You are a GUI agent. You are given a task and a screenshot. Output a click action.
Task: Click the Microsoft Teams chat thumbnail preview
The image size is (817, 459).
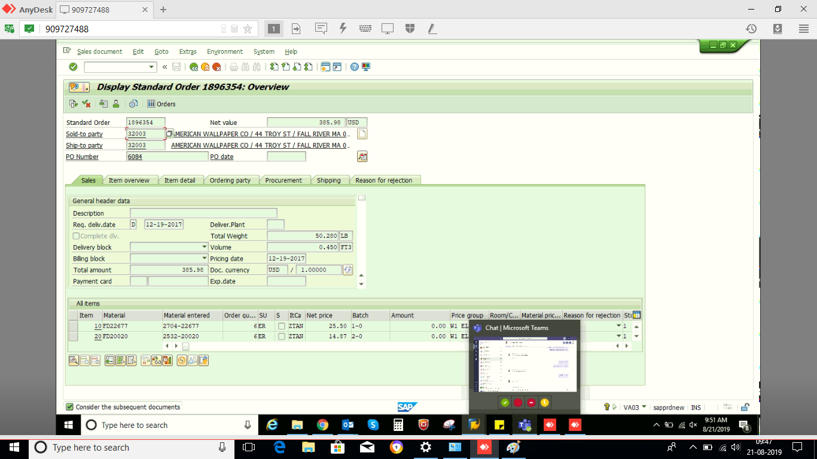tap(525, 365)
